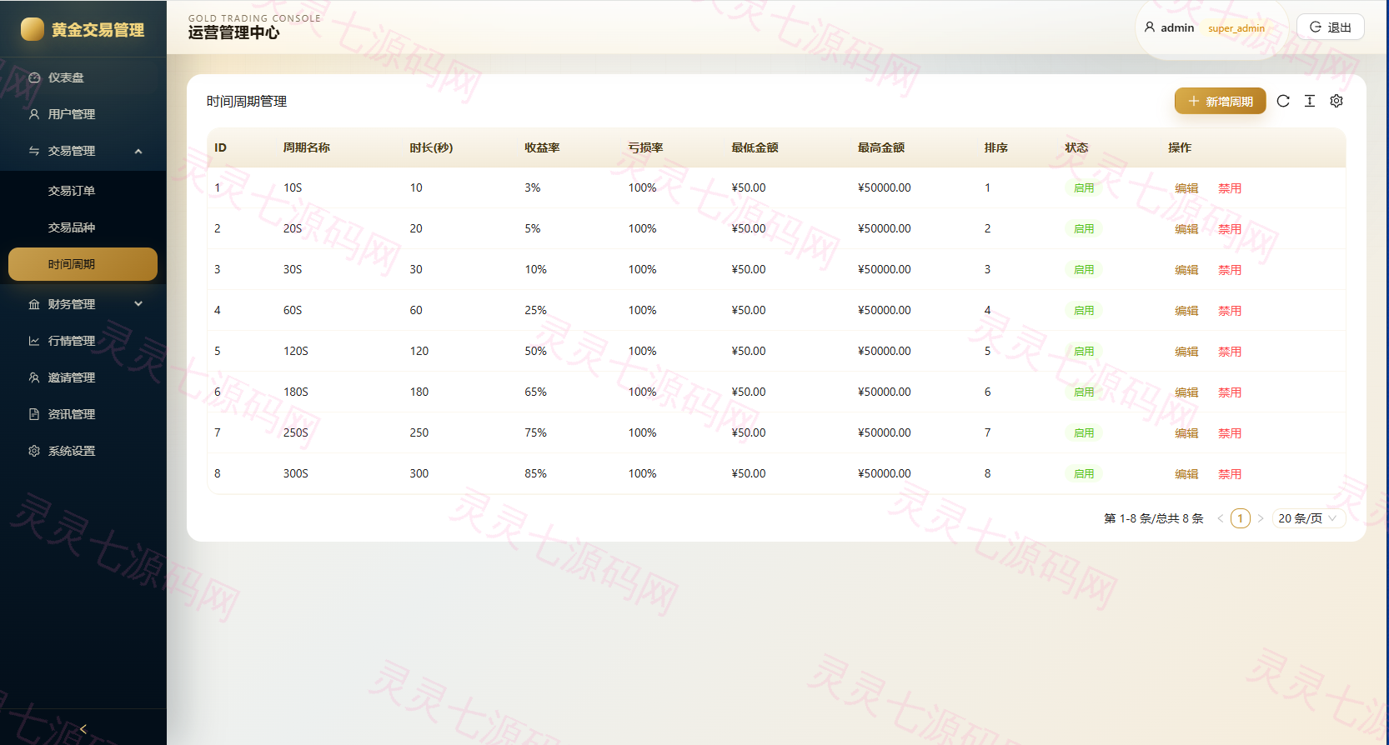Open the column settings gear icon

1336,101
